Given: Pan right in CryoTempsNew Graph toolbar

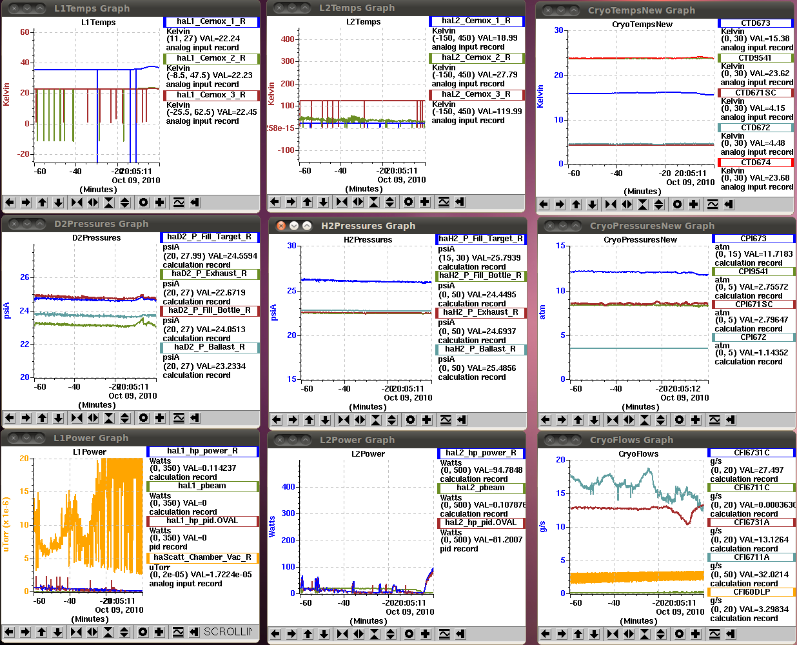Looking at the screenshot, I should pos(560,204).
